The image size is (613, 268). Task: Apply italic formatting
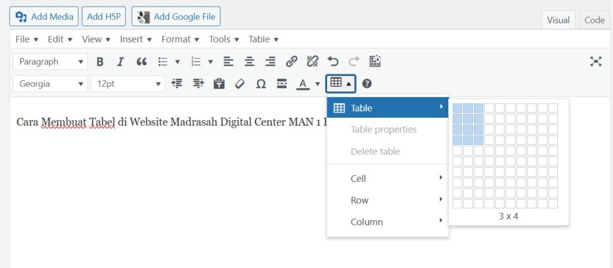click(120, 62)
